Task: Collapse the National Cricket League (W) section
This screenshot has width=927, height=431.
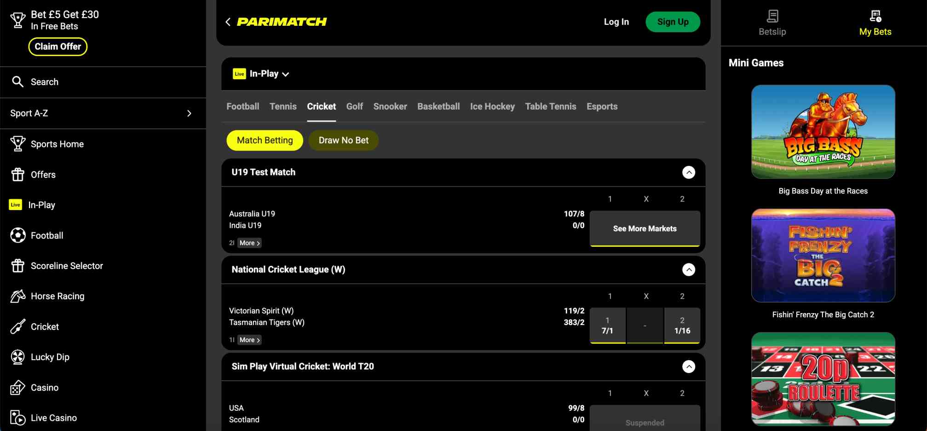Action: coord(689,270)
